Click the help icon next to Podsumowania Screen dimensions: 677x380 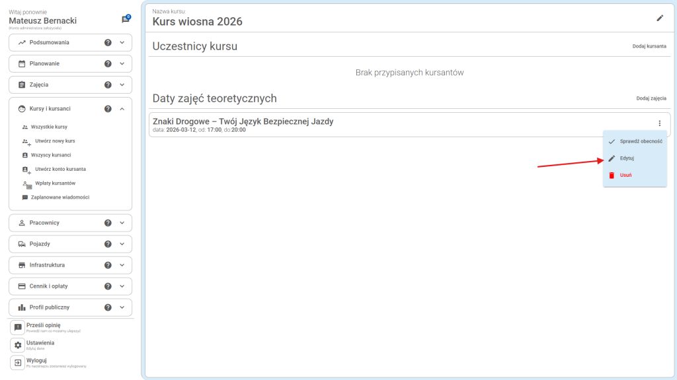108,43
